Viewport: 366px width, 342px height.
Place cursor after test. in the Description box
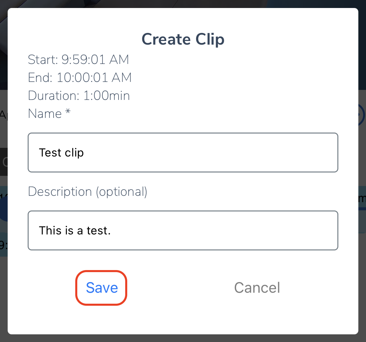[111, 231]
